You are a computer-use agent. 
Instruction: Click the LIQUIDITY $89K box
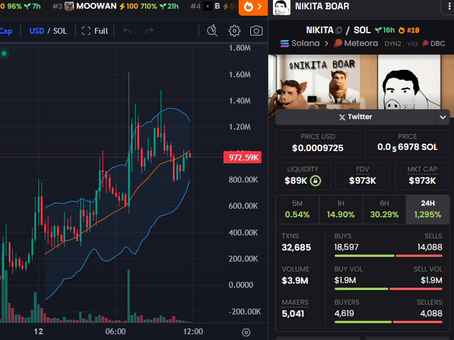pos(303,176)
